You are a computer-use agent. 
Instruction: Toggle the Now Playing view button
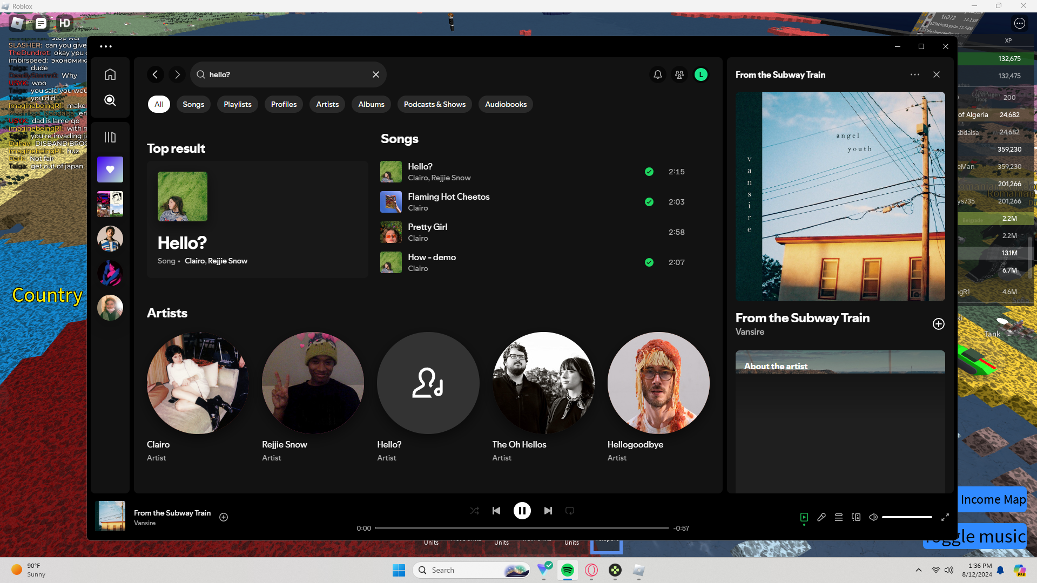point(804,517)
